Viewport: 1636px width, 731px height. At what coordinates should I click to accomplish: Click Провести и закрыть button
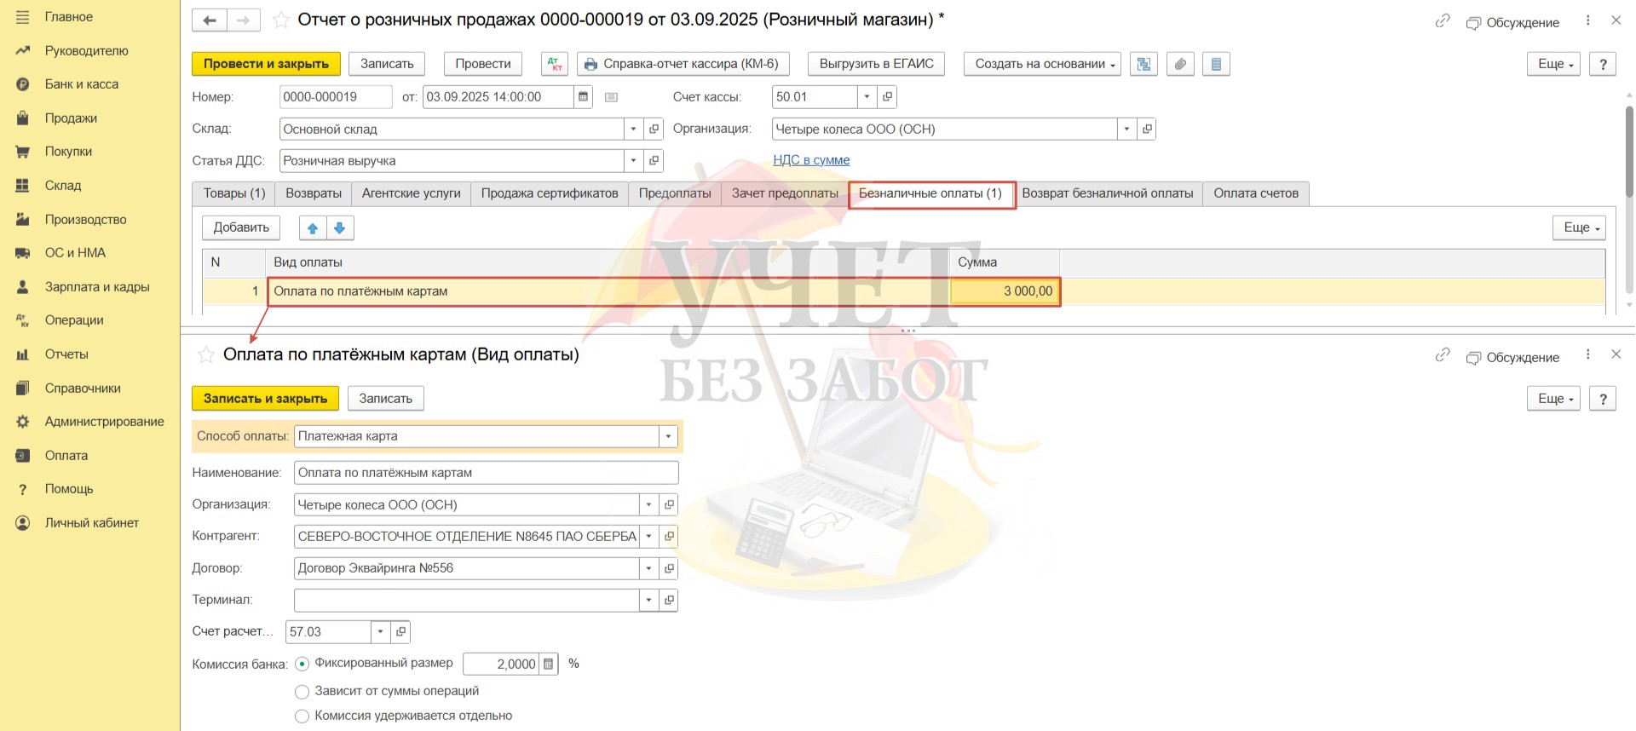click(x=266, y=64)
